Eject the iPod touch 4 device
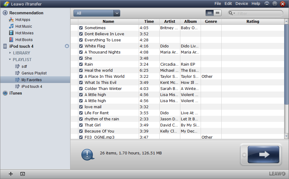The image size is (289, 179). pyautogui.click(x=67, y=46)
